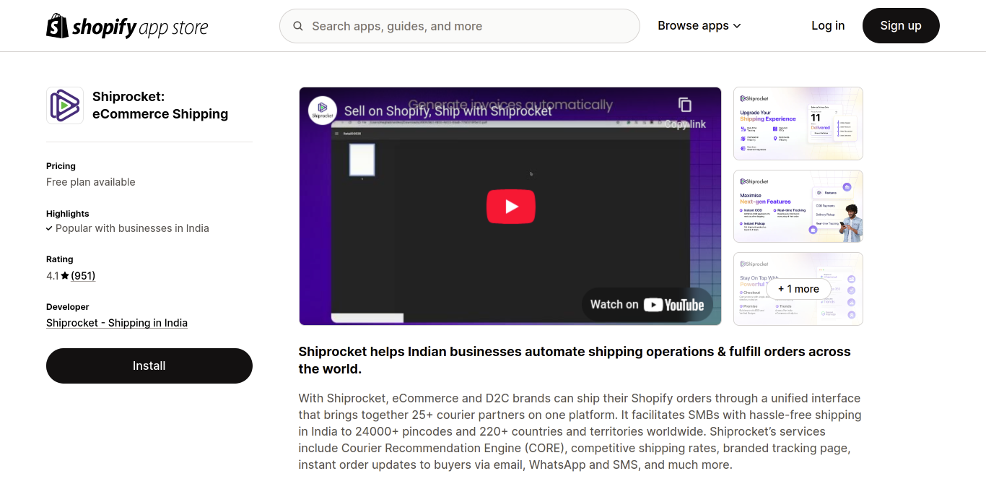Viewport: 986px width, 484px height.
Task: Play the Shiprocket YouTube video
Action: (x=510, y=207)
